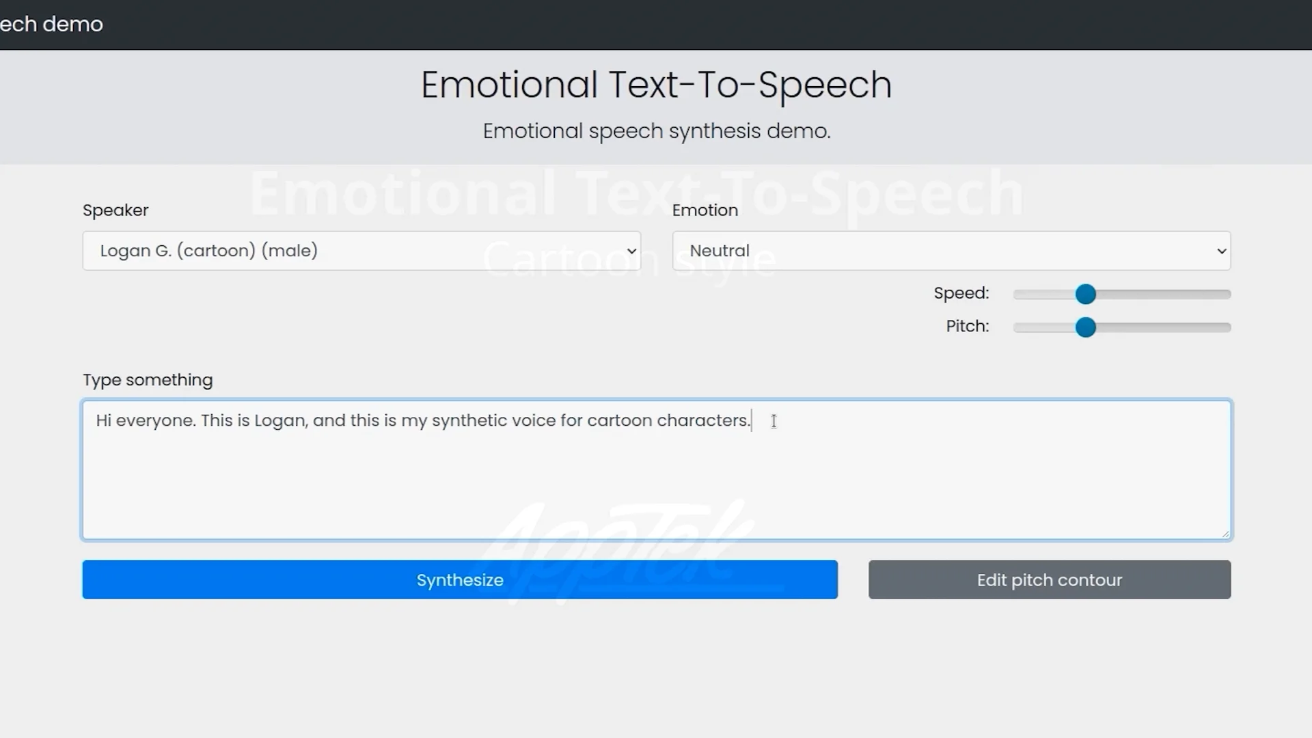Click the Synthesize button

(x=459, y=579)
